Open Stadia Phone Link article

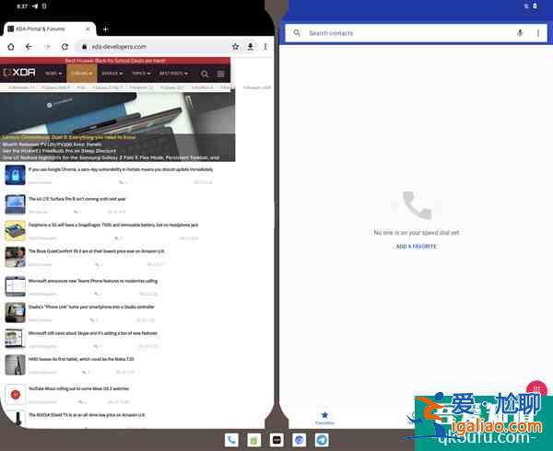pos(91,306)
